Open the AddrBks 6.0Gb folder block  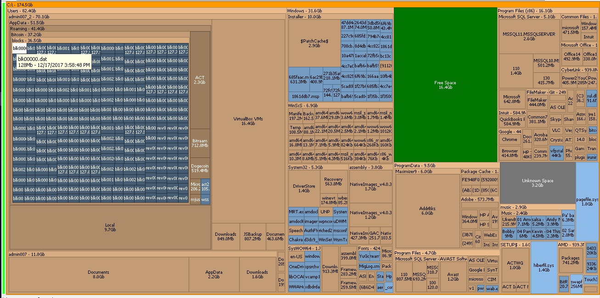click(427, 211)
